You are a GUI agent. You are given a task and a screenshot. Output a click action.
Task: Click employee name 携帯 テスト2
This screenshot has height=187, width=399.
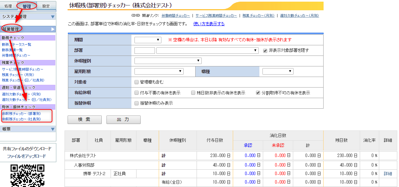coord(95,173)
